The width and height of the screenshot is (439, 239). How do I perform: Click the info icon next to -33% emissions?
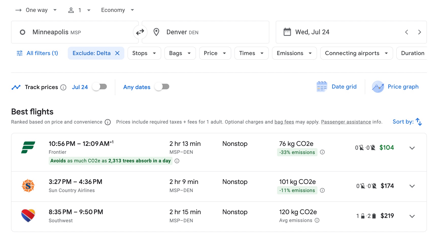coord(323,152)
